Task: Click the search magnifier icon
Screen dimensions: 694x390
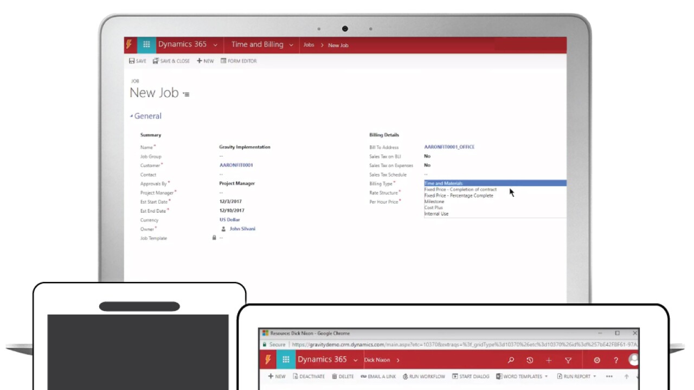Action: [x=511, y=360]
